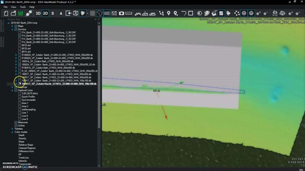Open the Tools menu

(x=23, y=7)
